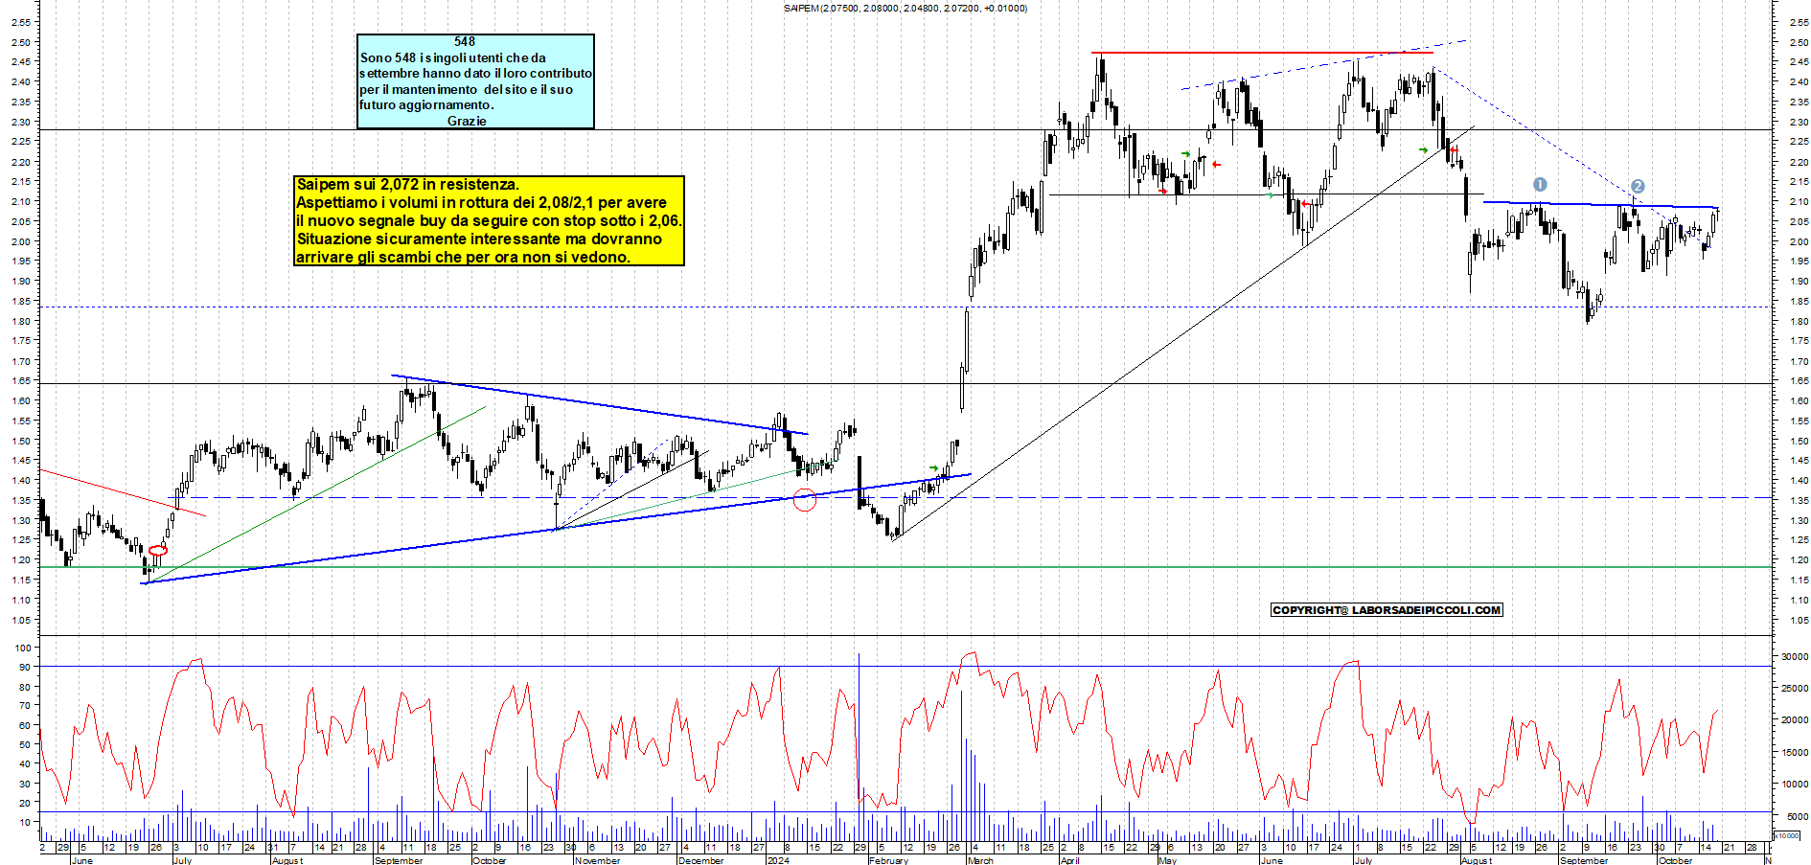Click the 15000 volume axis label
1811x865 pixels.
[x=1795, y=753]
